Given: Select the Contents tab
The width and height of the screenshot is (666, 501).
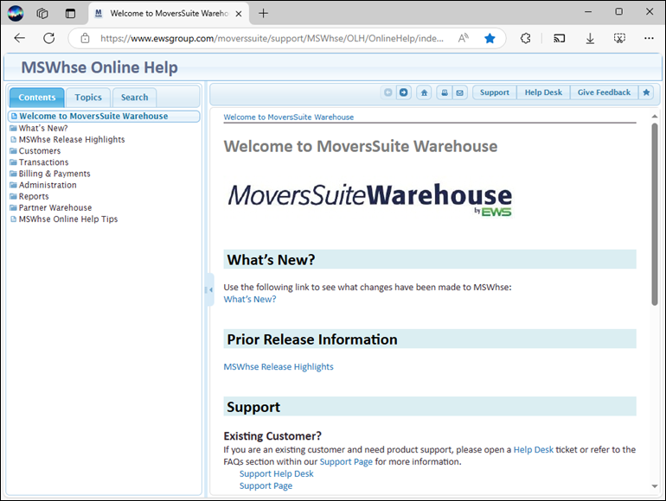Looking at the screenshot, I should click(37, 98).
